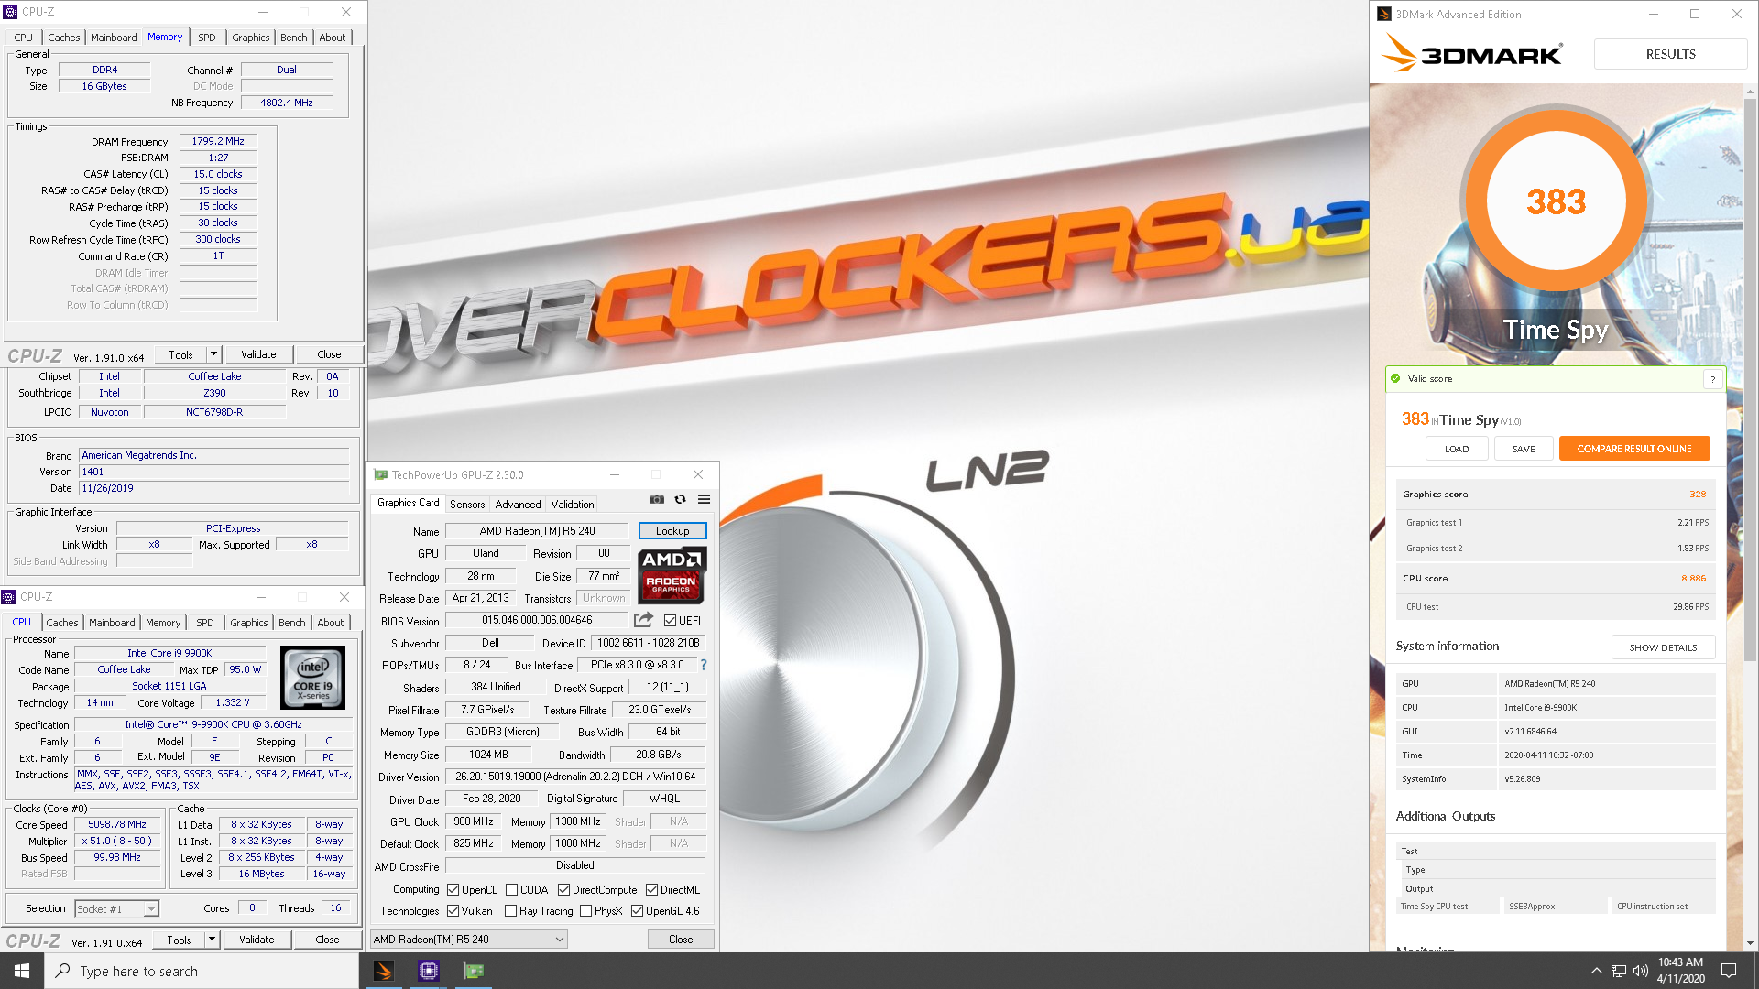Open the notification center icon
The height and width of the screenshot is (989, 1759).
click(1729, 971)
